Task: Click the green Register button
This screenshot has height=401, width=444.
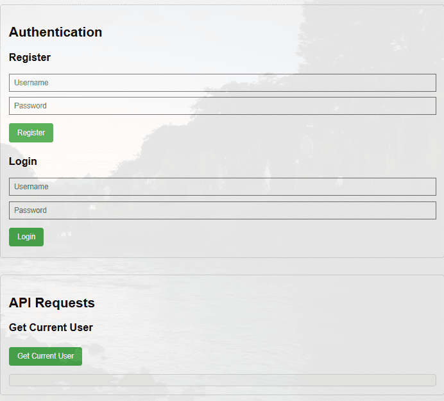Action: pos(31,133)
